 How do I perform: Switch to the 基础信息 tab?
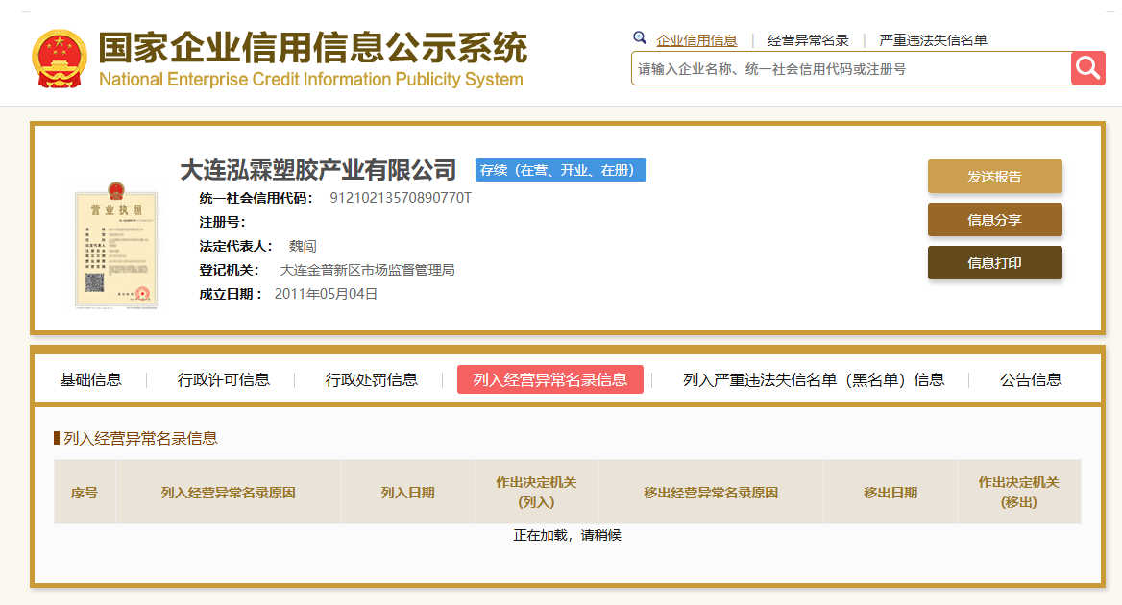[91, 379]
